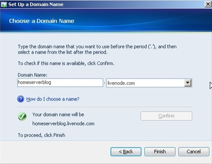Click the Confirm button
Screen dimensions: 212x164
click(166, 116)
